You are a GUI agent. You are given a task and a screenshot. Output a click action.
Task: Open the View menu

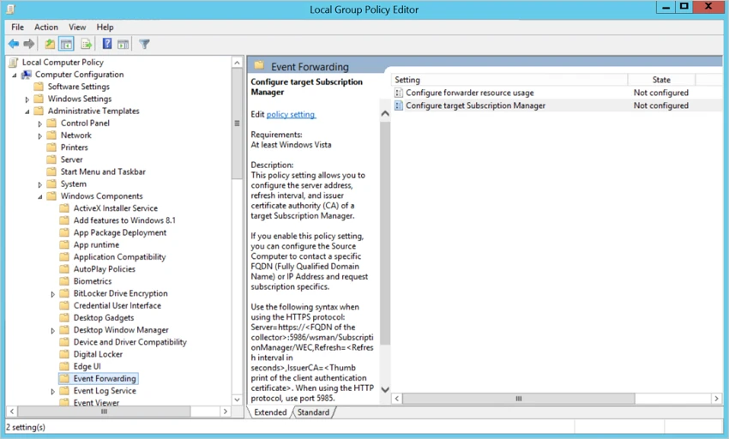click(77, 27)
